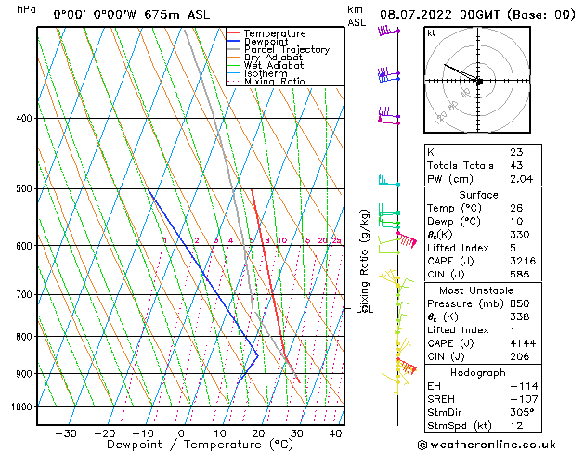Click the Mixing Ratio legend entry
584x451 pixels.
[x=273, y=82]
